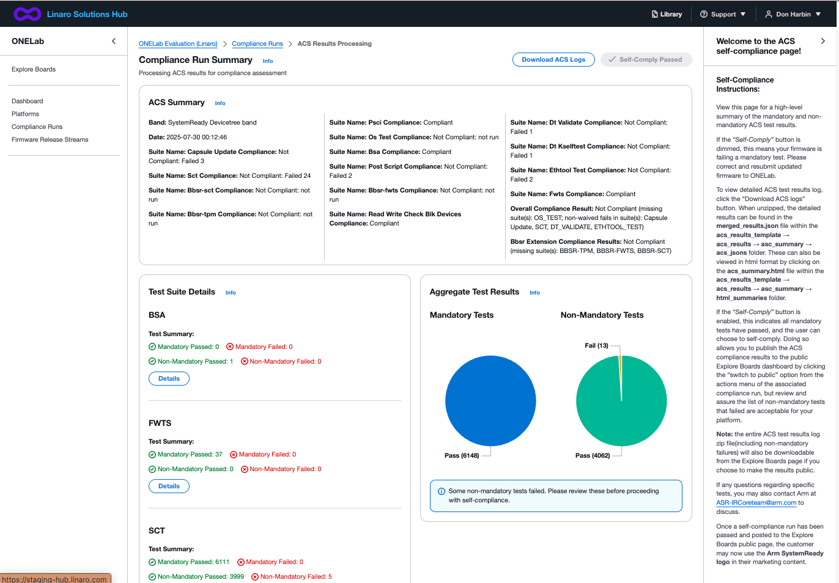839x583 pixels.
Task: Click SCT Mandatory Passed: 6111 text
Action: point(193,562)
